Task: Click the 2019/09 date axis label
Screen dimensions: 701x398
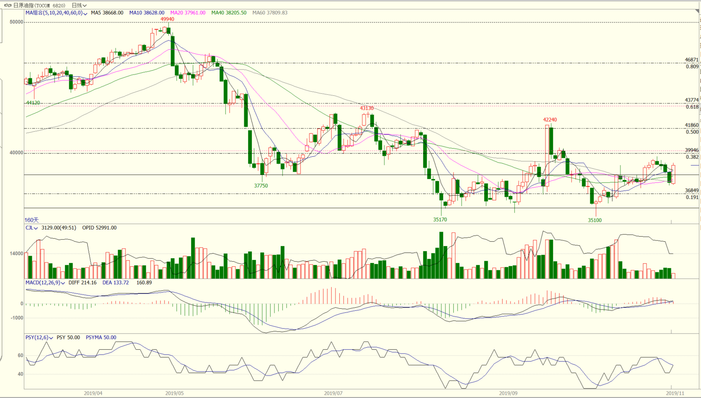Action: [508, 393]
